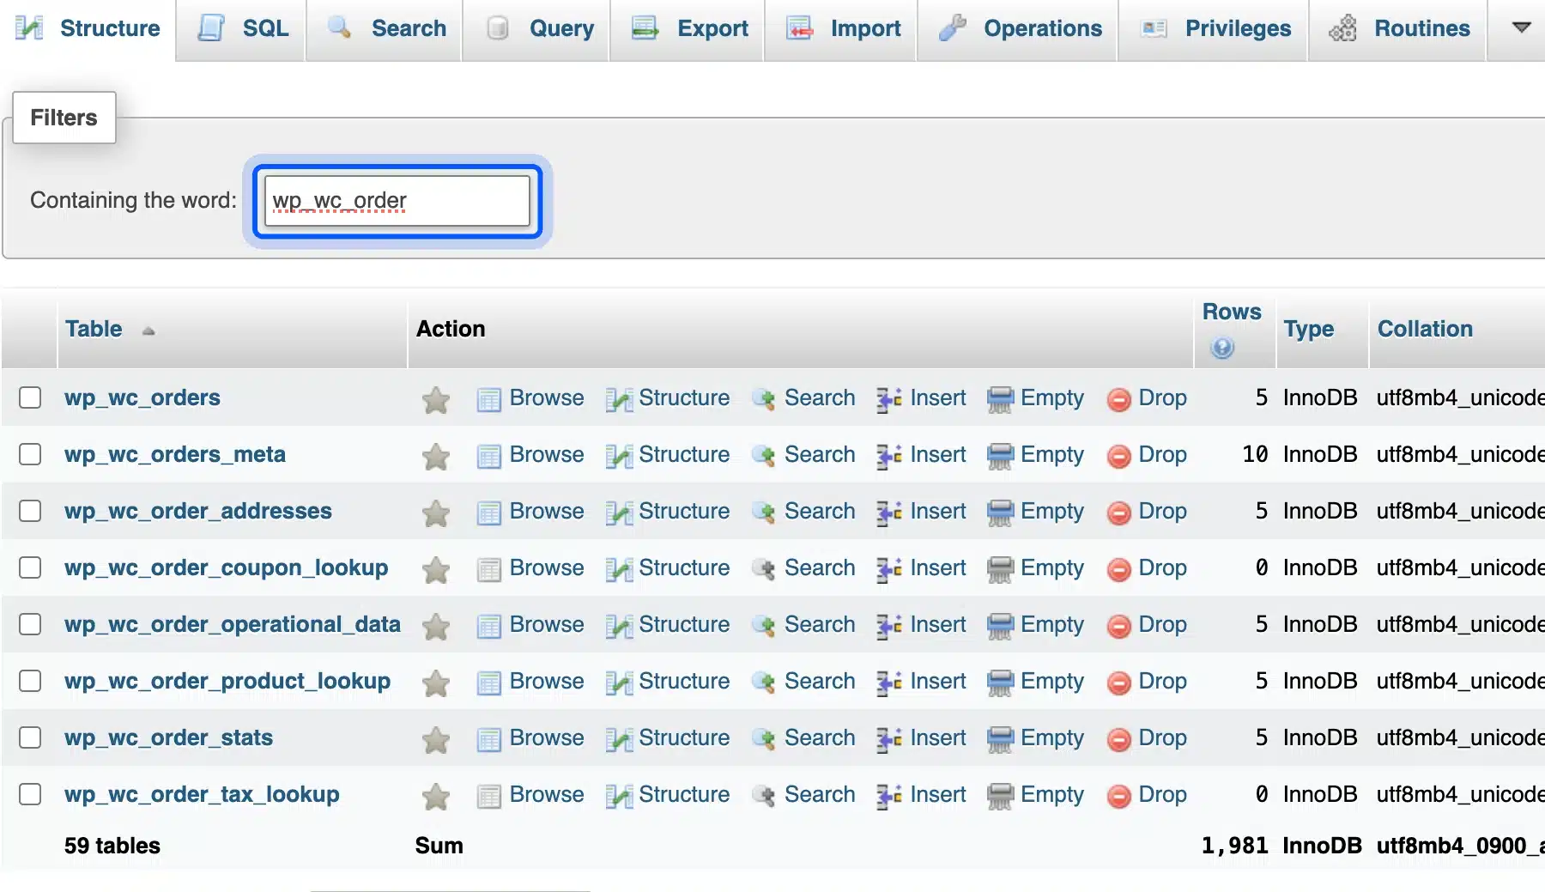1545x892 pixels.
Task: Star the wp_wc_orders_meta table
Action: point(436,456)
